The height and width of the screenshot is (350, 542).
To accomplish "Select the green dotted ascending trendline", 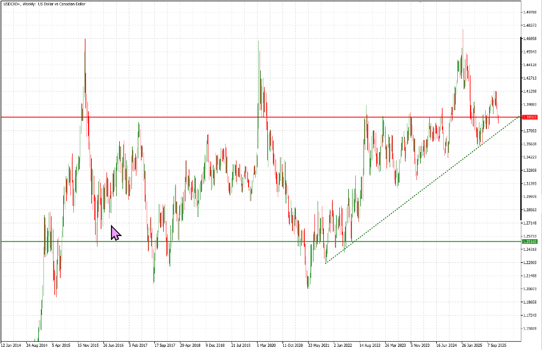I will [x=414, y=194].
